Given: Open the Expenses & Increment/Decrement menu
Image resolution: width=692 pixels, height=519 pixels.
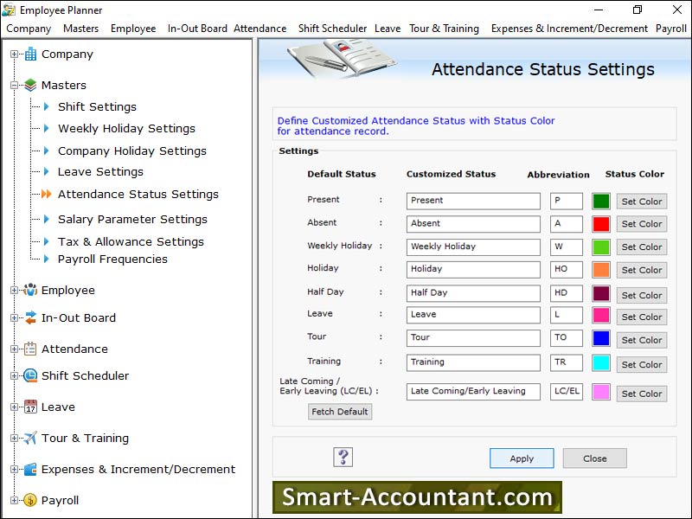Looking at the screenshot, I should tap(569, 29).
